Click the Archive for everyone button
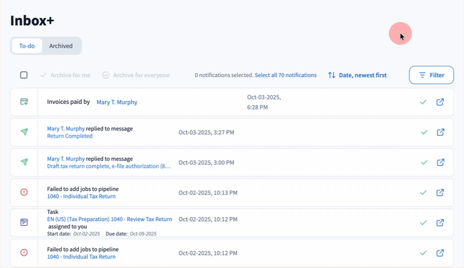 (136, 75)
